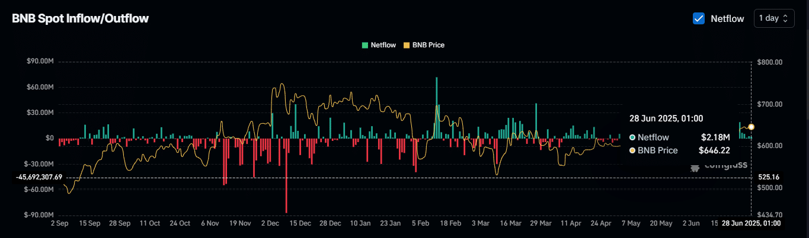Click the deepest red netflow bar in December
Viewport: 809px width, 238px height.
click(286, 176)
